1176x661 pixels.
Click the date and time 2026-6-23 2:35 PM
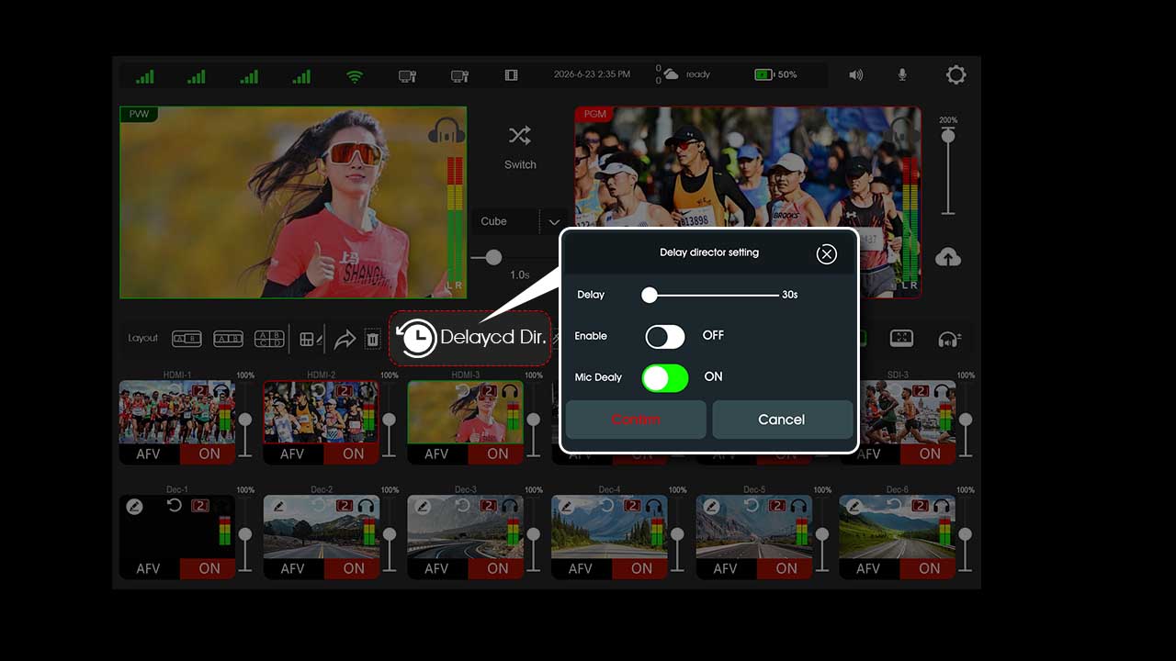point(592,74)
